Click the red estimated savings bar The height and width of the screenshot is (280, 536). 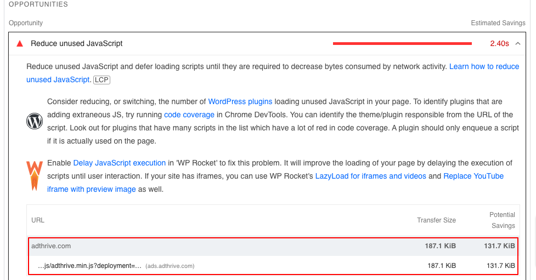point(402,43)
